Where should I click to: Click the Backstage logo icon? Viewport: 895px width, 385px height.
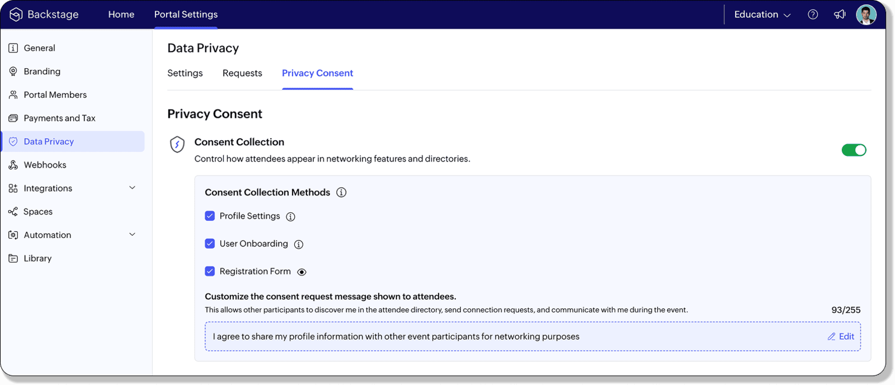coord(16,15)
